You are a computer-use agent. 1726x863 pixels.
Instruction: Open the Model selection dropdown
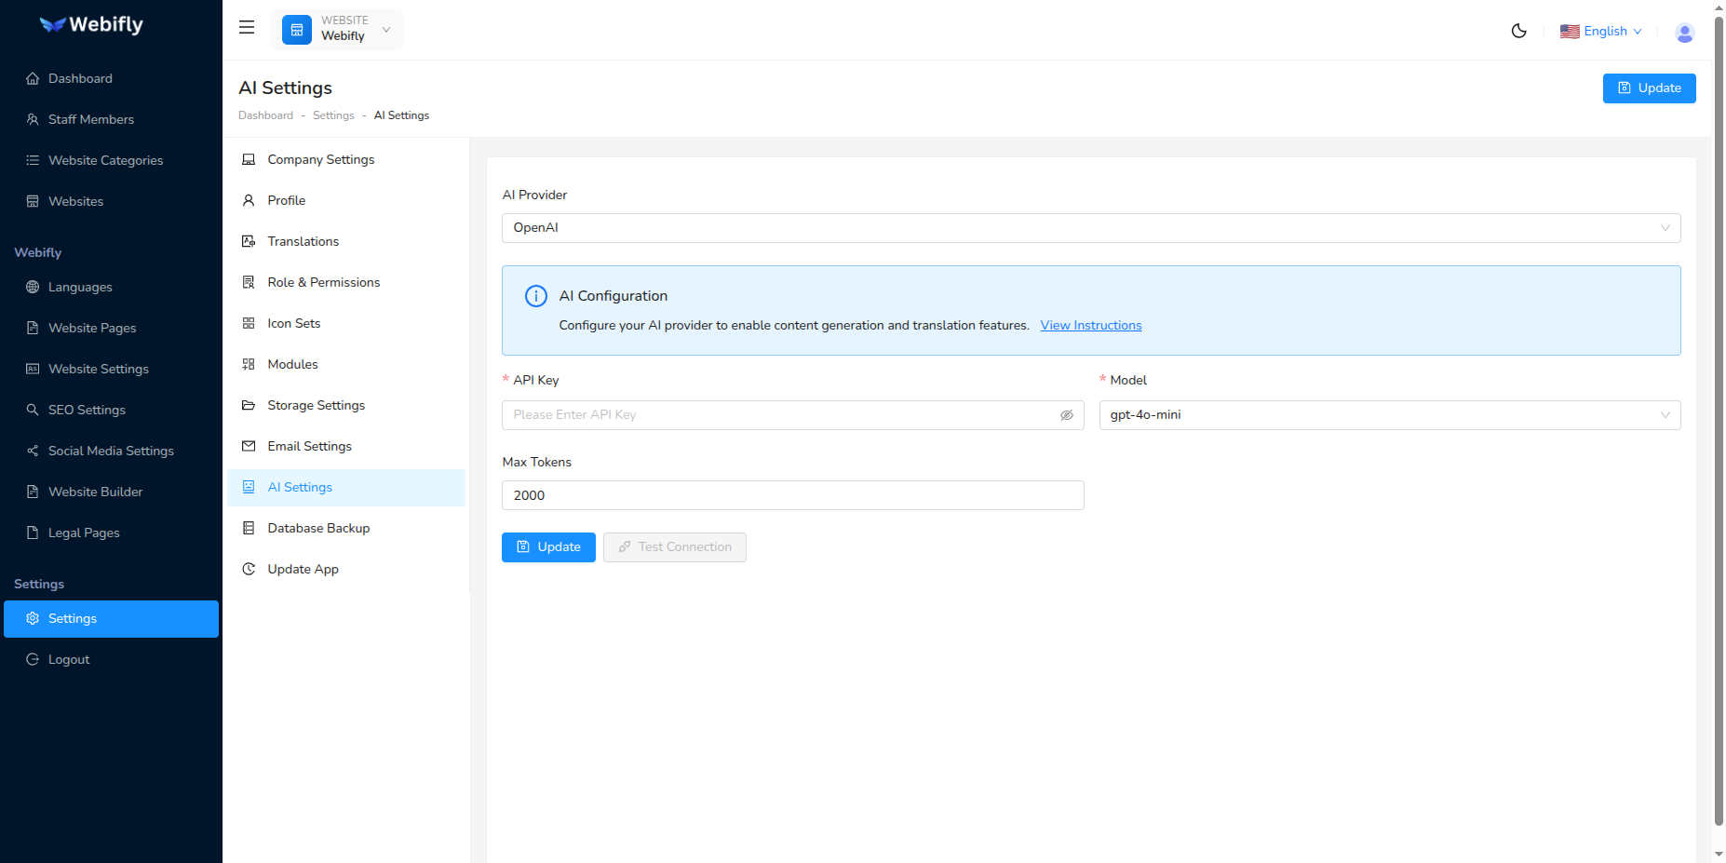(x=1389, y=415)
